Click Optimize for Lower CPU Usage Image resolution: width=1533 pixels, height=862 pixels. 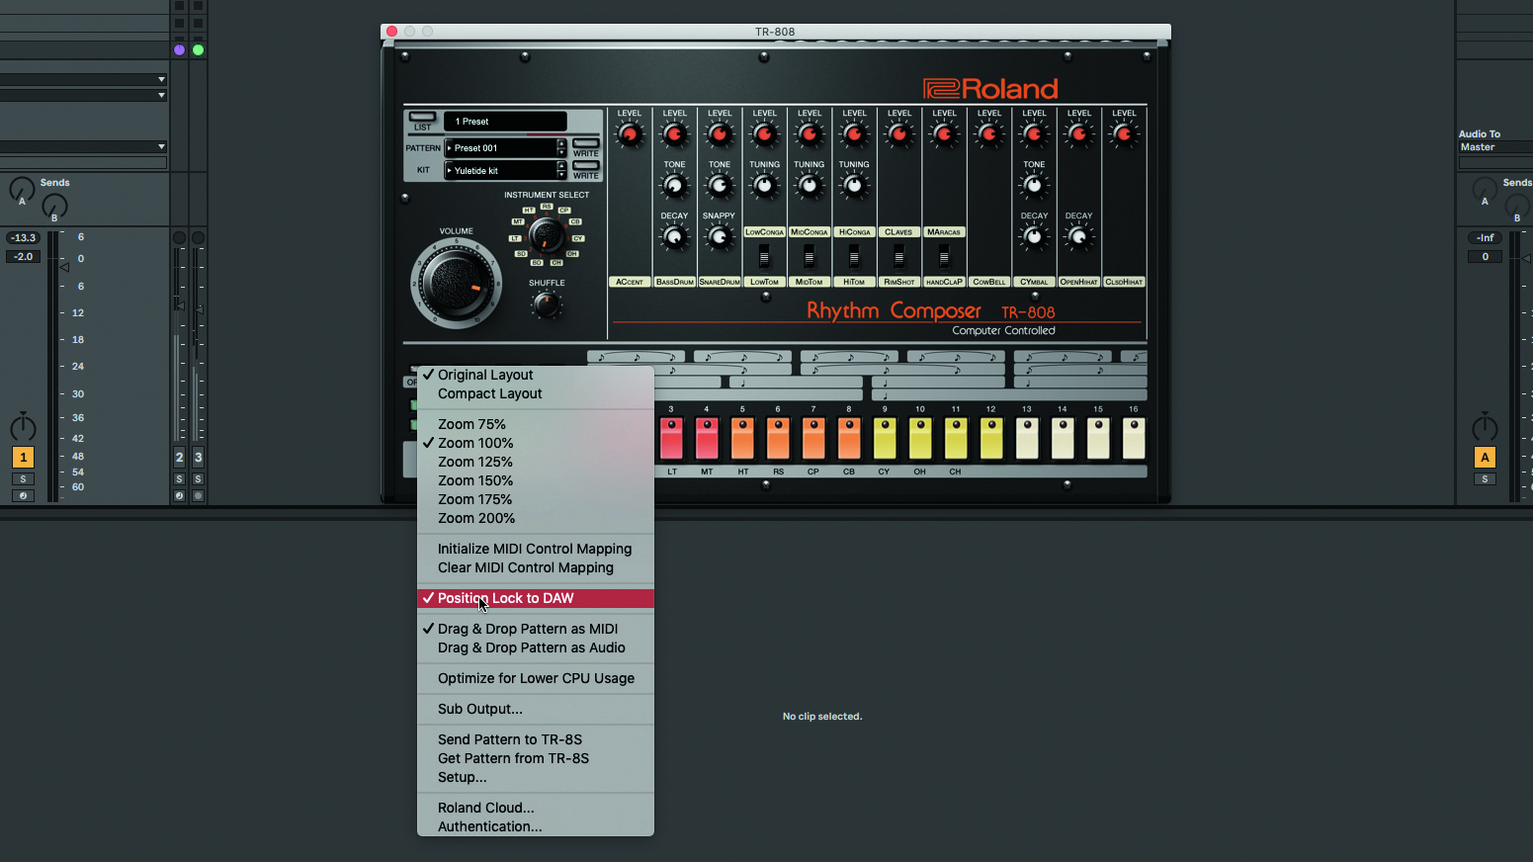tap(535, 678)
